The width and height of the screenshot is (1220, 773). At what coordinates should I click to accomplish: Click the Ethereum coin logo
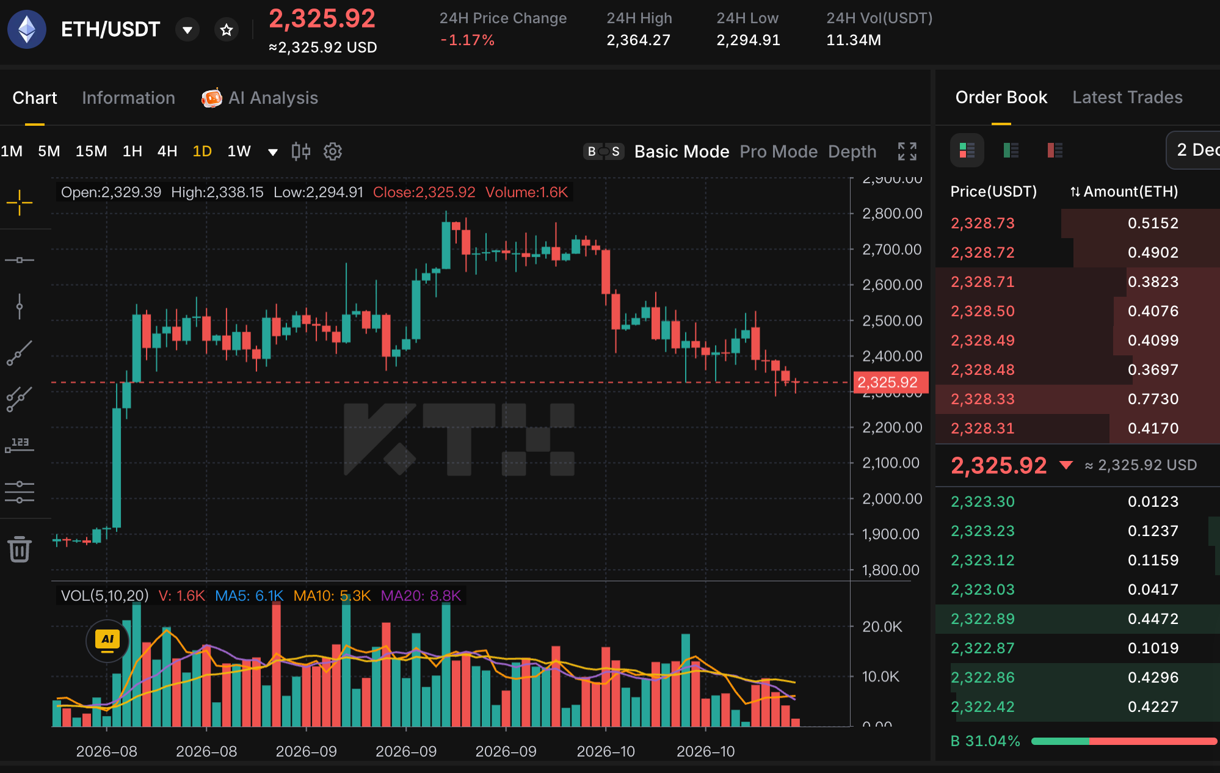(27, 29)
